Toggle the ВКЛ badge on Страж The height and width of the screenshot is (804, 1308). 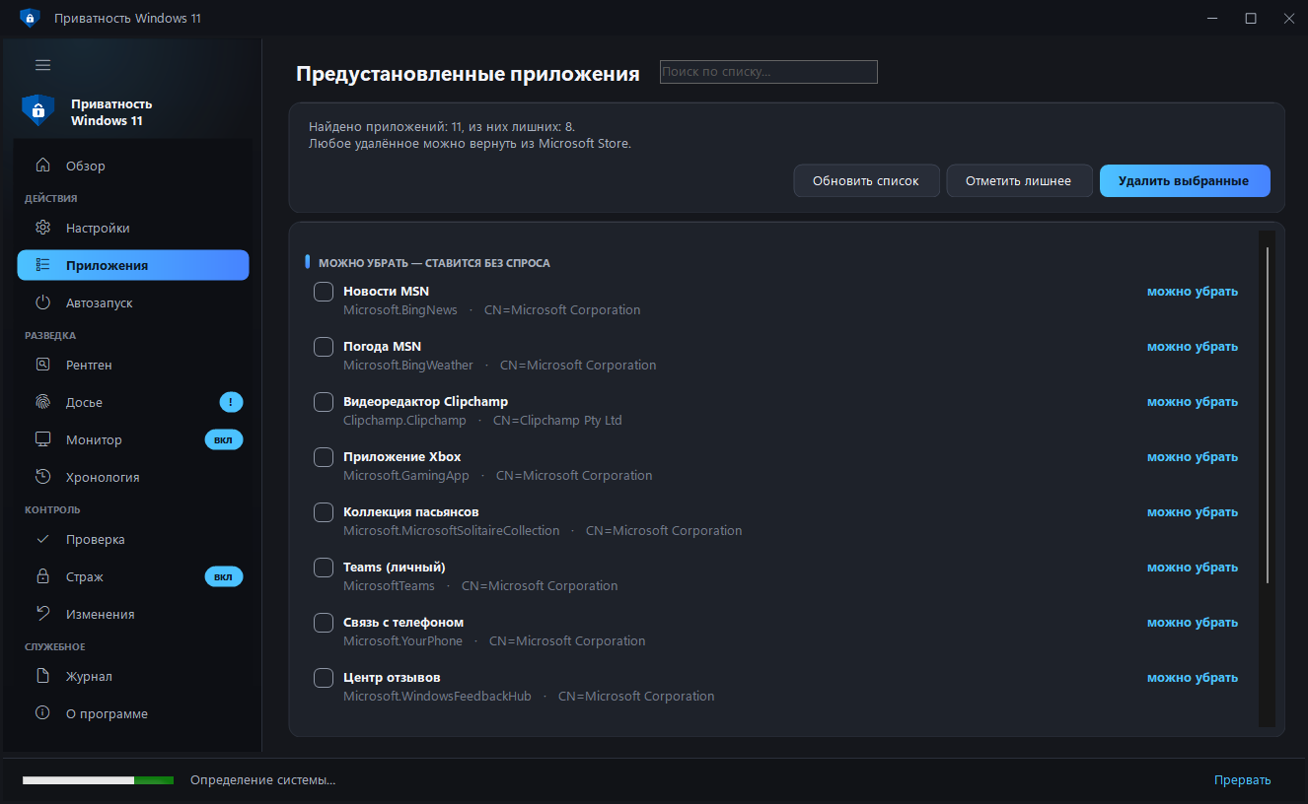coord(223,576)
